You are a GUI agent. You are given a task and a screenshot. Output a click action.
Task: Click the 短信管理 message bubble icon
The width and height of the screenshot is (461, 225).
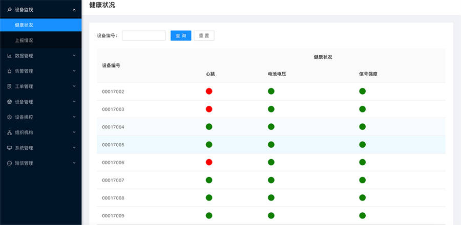[x=9, y=163]
